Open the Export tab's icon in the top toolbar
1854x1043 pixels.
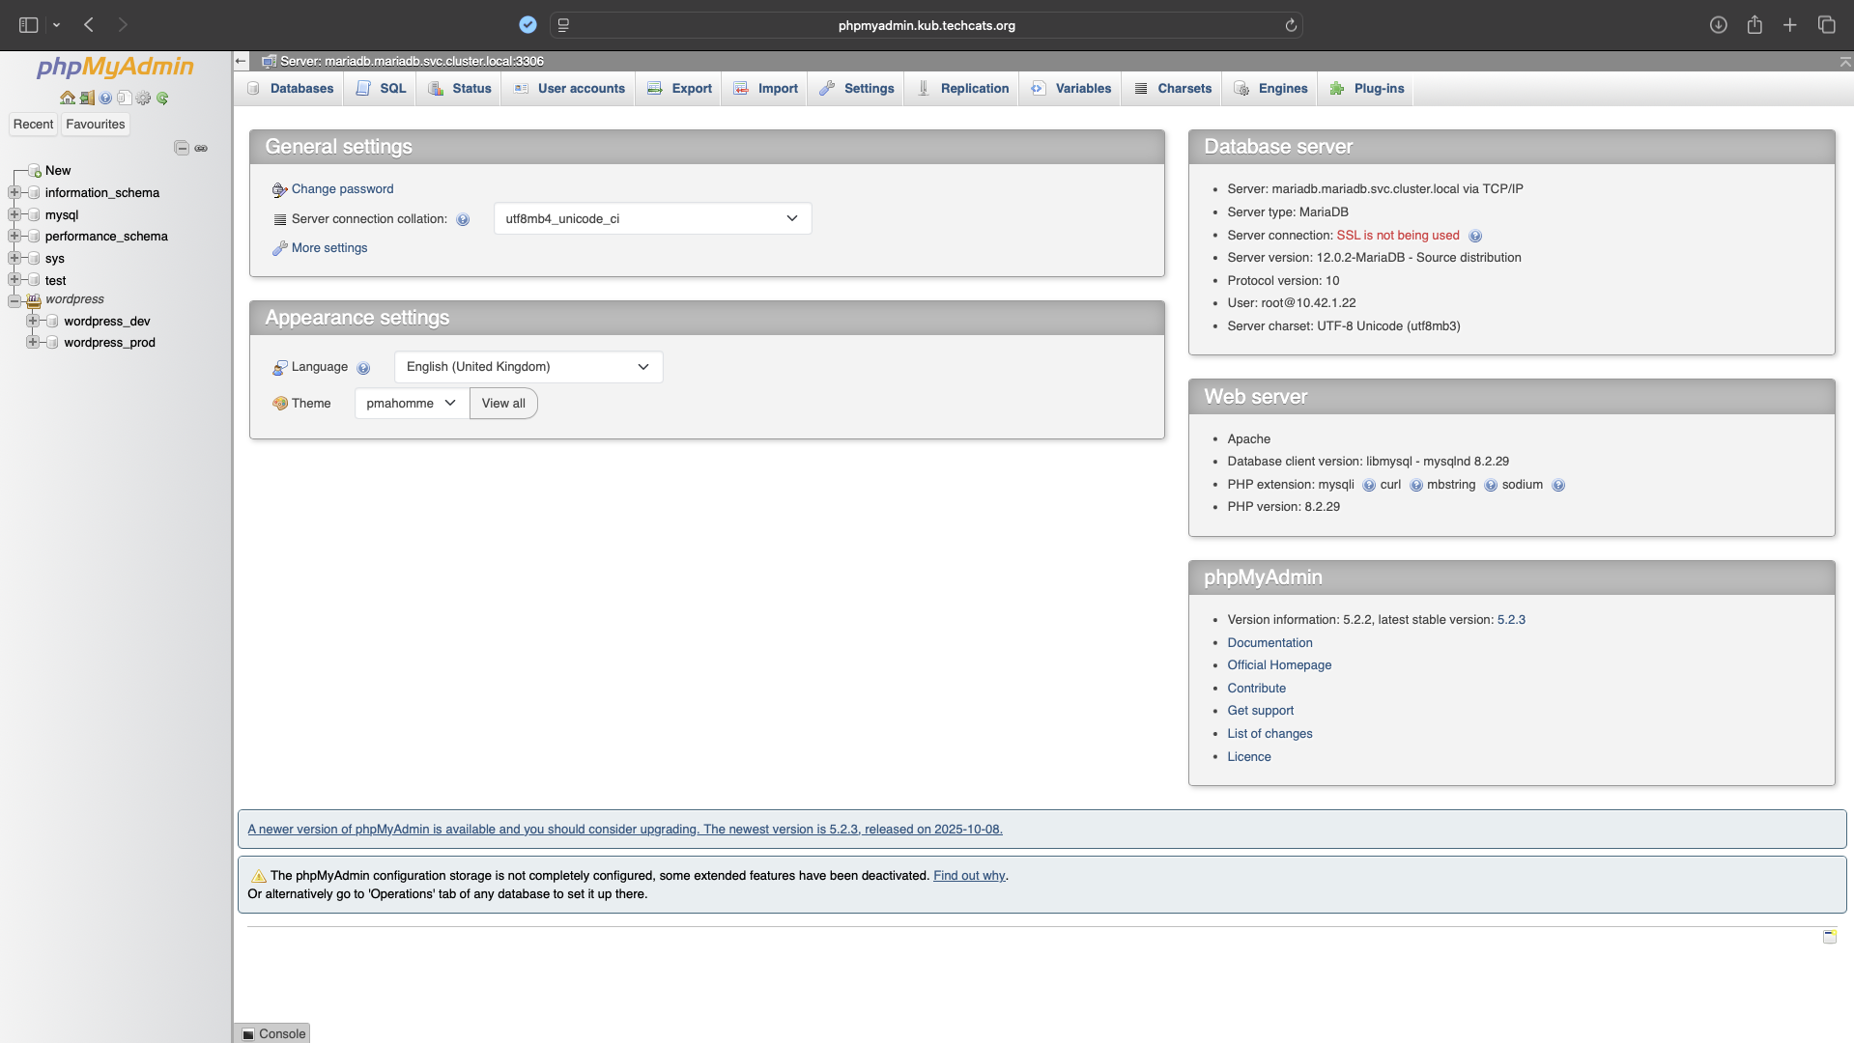(655, 88)
